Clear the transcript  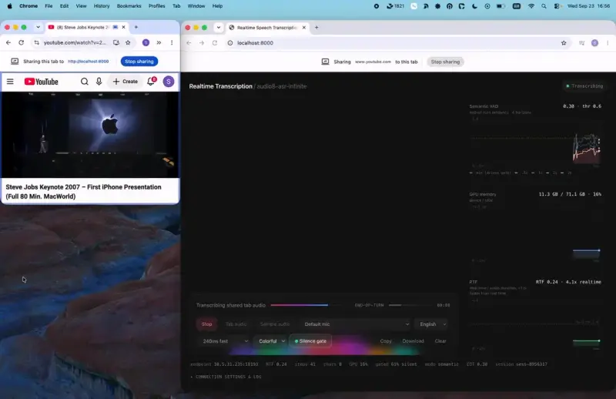440,340
